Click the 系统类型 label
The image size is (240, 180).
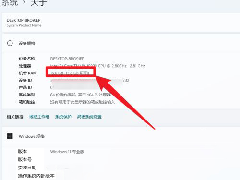27,95
